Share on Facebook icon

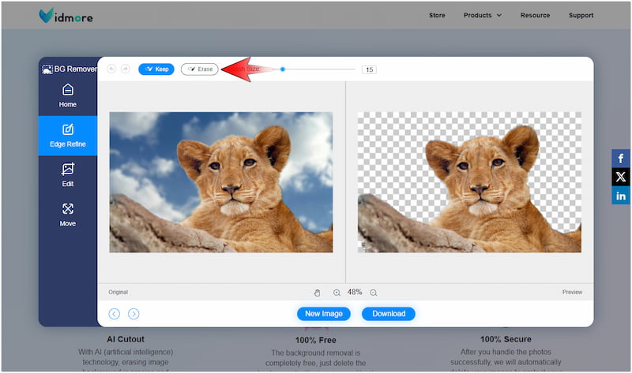pyautogui.click(x=621, y=159)
